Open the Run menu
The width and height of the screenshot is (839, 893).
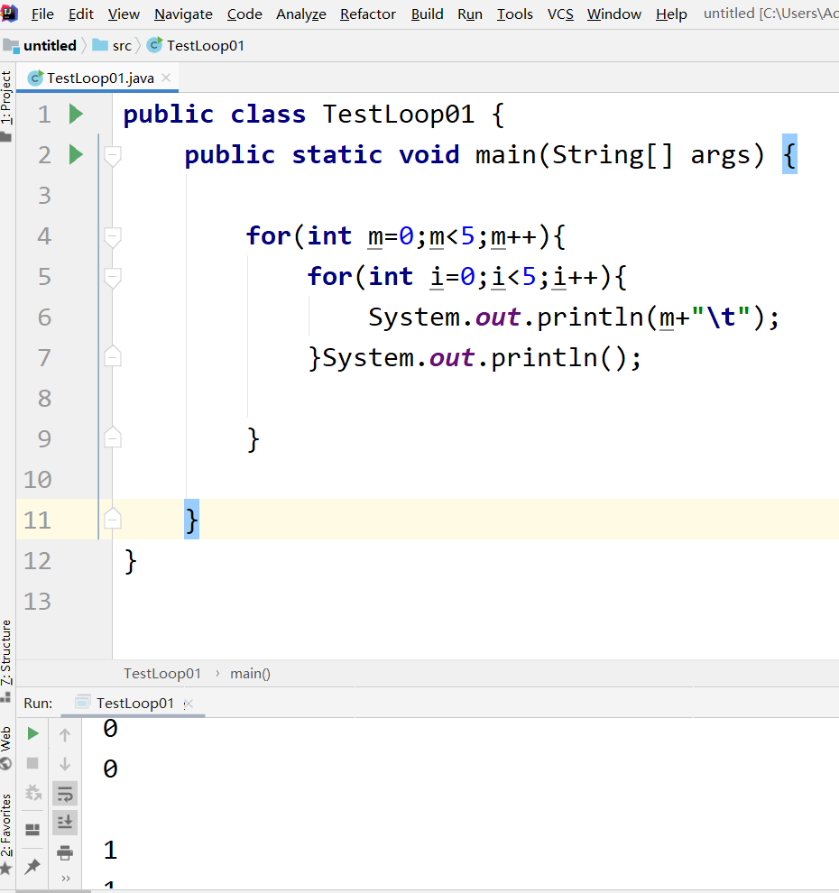[470, 14]
